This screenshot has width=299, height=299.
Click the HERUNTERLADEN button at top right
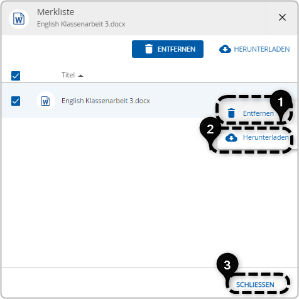[254, 49]
